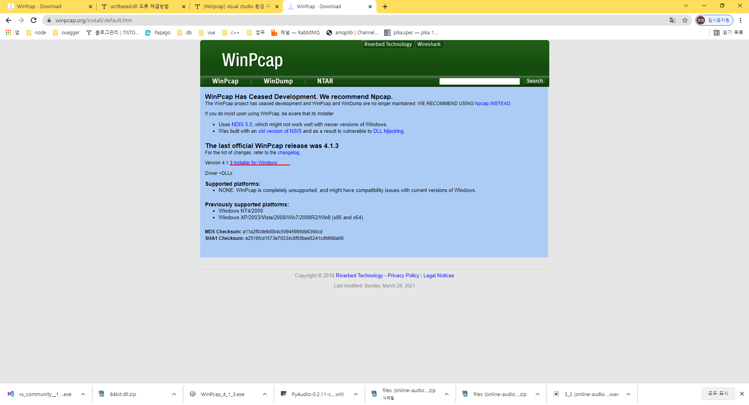749x405 pixels.
Task: Click the show all downloads button
Action: tap(718, 393)
